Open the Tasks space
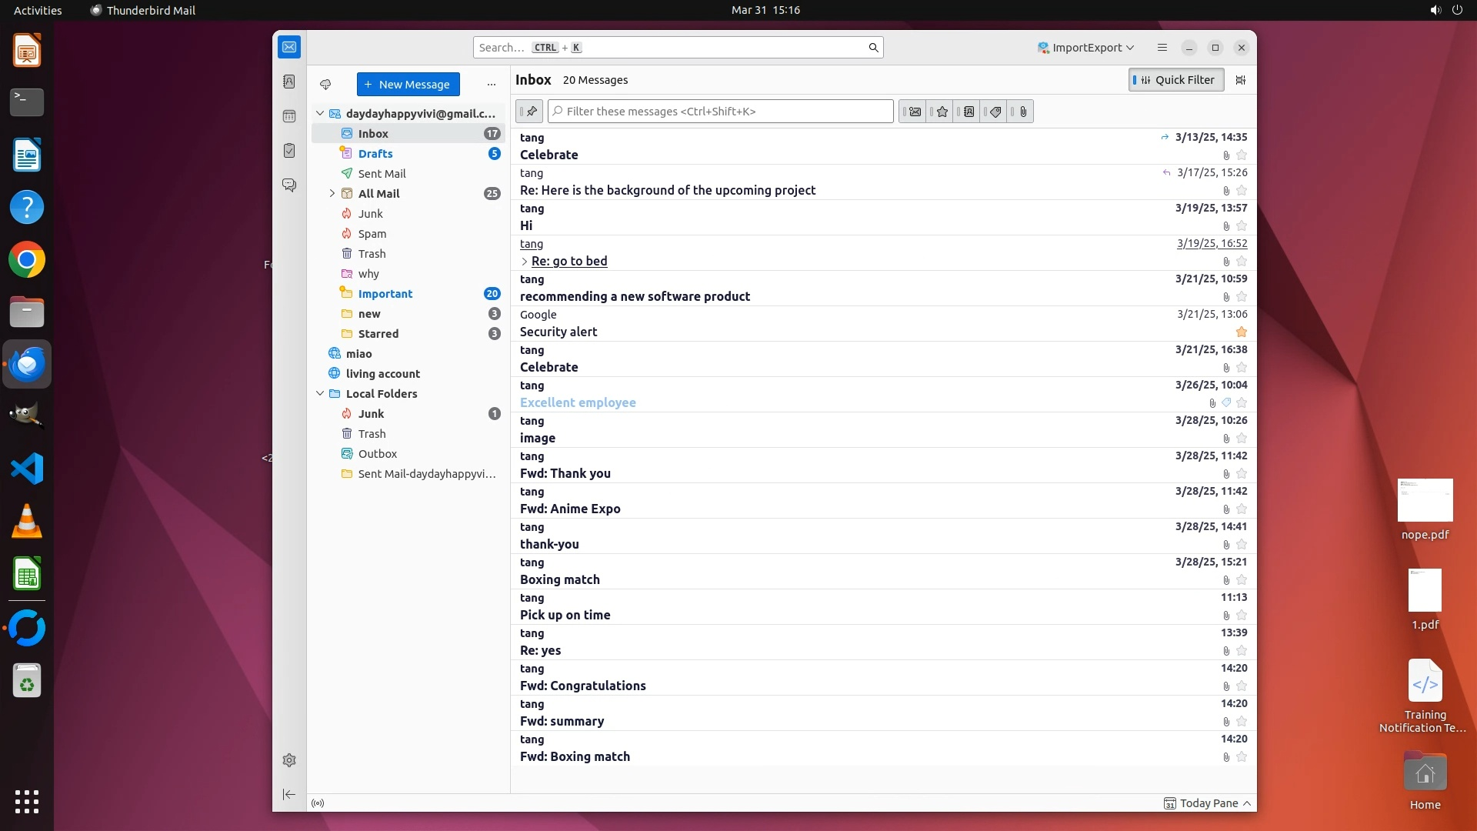The image size is (1477, 831). (x=289, y=151)
